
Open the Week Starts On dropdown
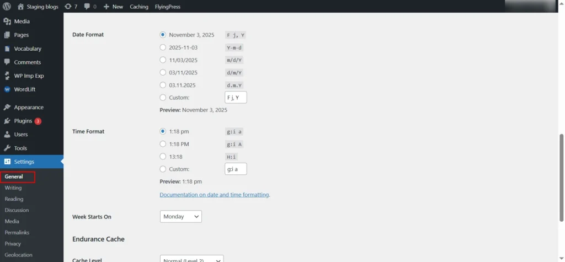click(181, 217)
